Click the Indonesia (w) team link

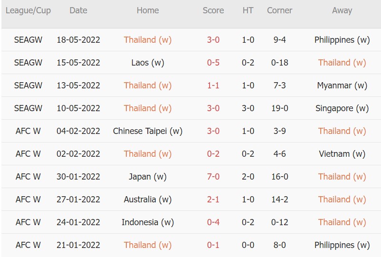click(x=148, y=222)
